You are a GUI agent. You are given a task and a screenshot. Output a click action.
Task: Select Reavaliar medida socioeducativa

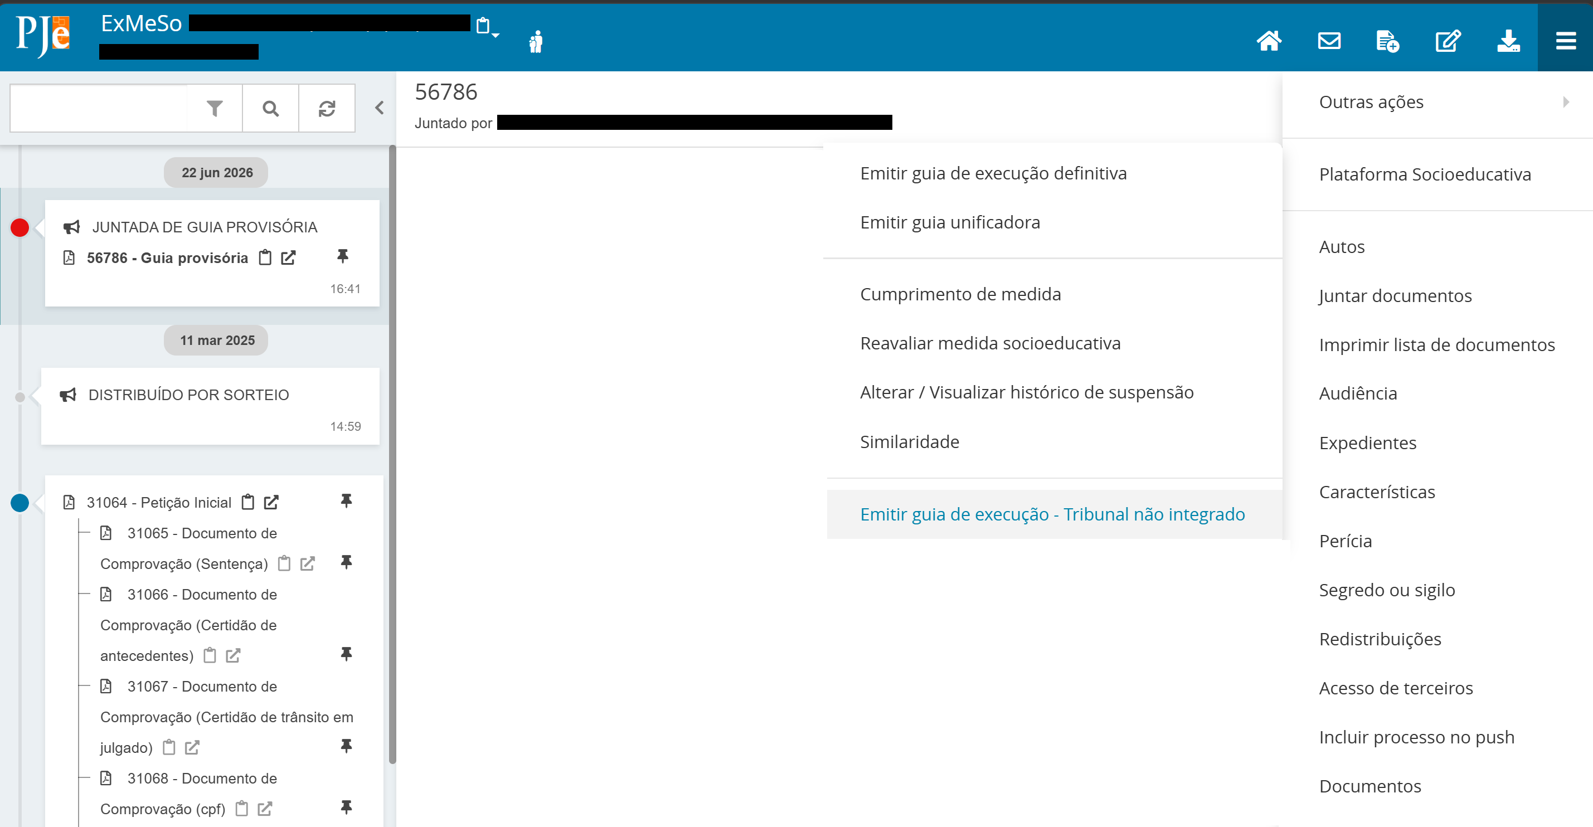point(990,343)
